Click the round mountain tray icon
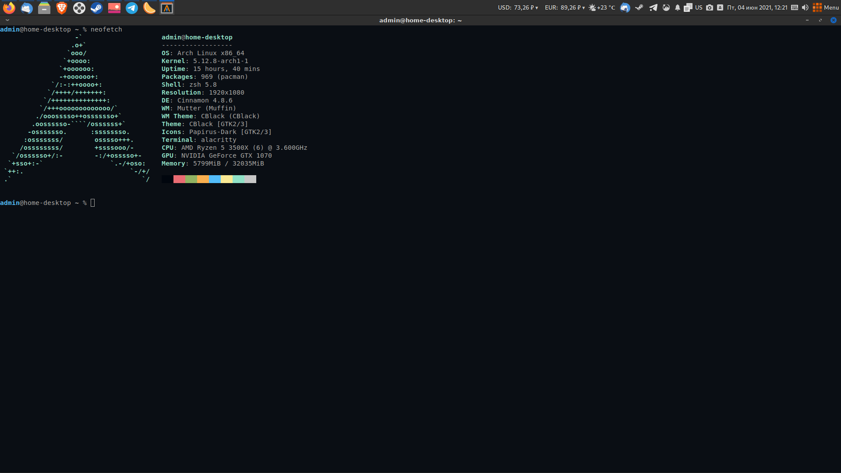841x473 pixels. pyautogui.click(x=666, y=7)
